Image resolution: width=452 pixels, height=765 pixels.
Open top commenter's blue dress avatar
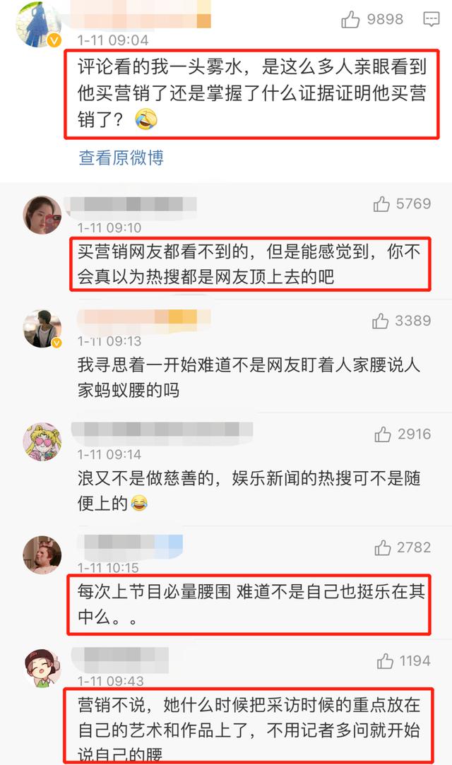tap(37, 23)
